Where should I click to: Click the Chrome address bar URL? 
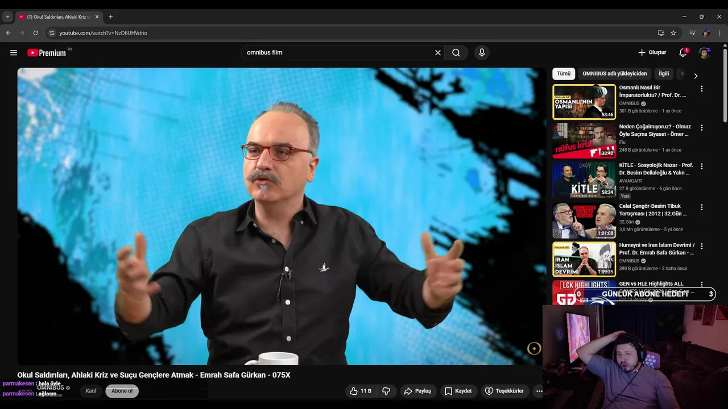click(x=103, y=33)
